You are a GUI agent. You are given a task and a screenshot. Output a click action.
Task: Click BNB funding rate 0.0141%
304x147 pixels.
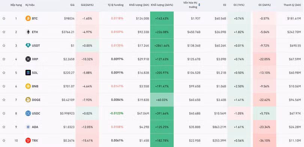(117, 86)
